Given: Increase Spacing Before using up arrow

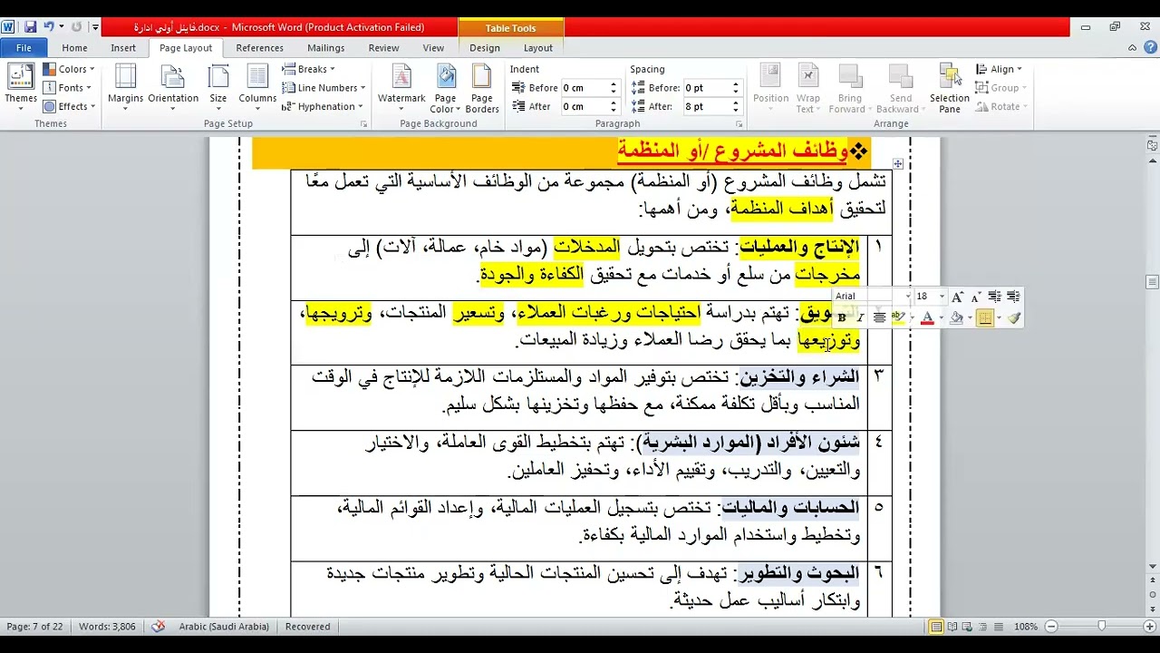Looking at the screenshot, I should point(736,84).
